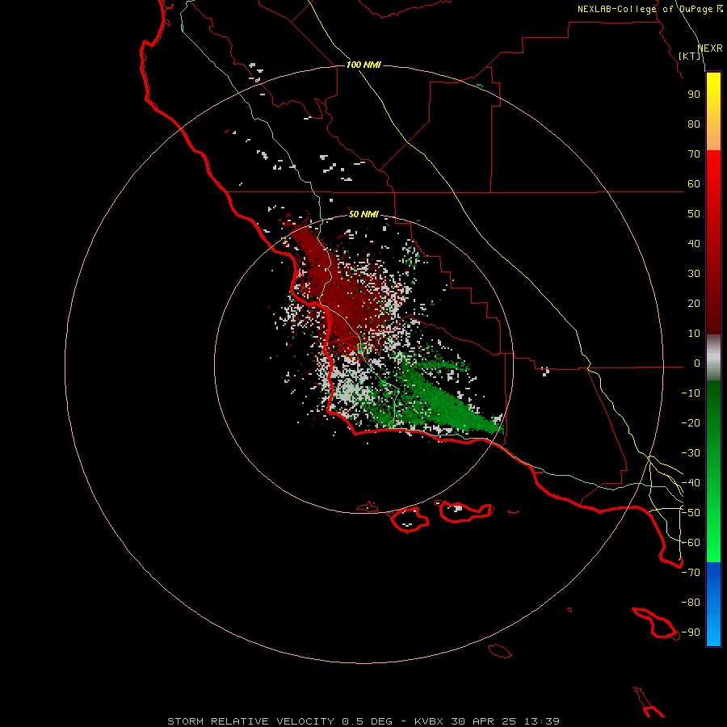Viewport: 727px width, 727px height.
Task: Click the NEXLAB-College of DuPage title text
Action: click(650, 9)
